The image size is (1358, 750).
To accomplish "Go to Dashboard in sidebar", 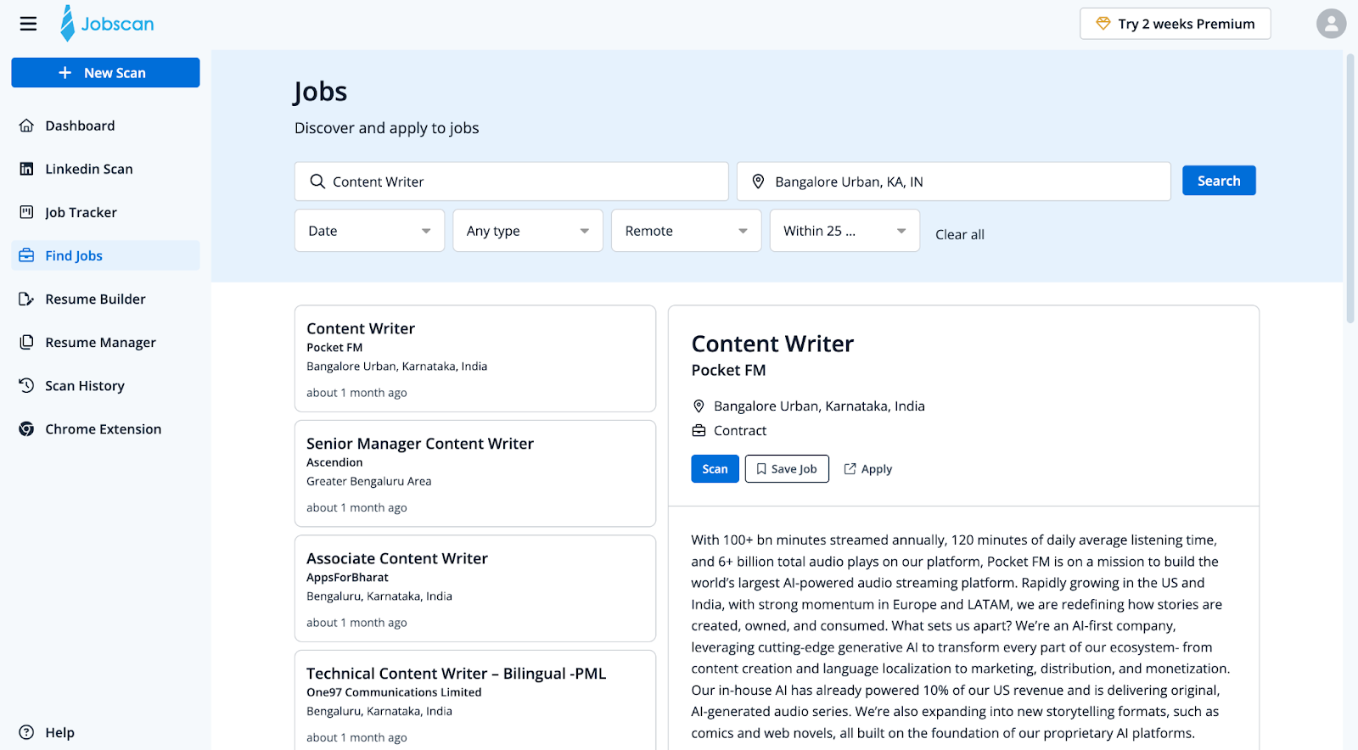I will point(80,126).
